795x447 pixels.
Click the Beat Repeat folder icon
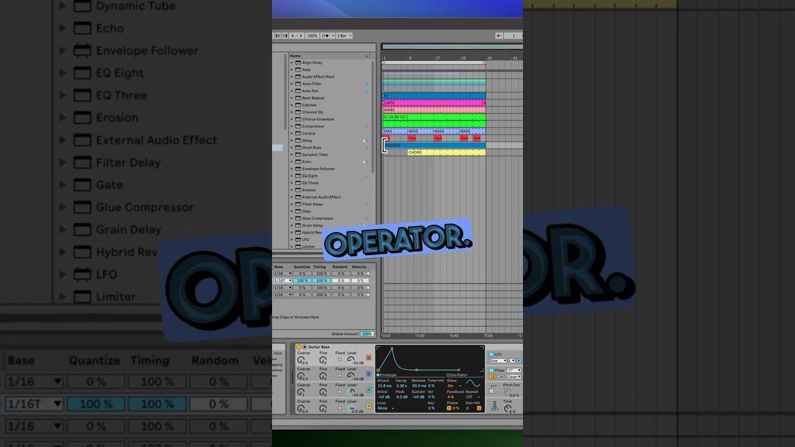click(x=298, y=98)
